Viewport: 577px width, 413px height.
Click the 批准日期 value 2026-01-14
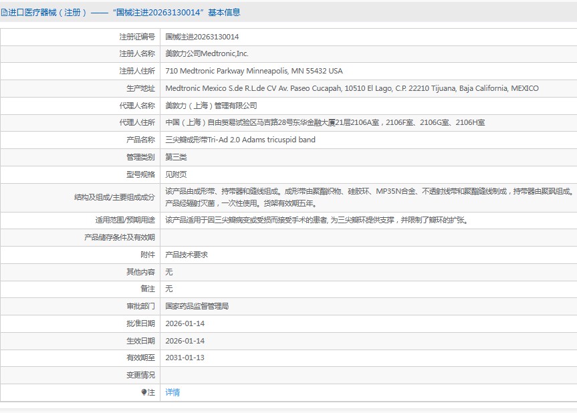tap(185, 323)
